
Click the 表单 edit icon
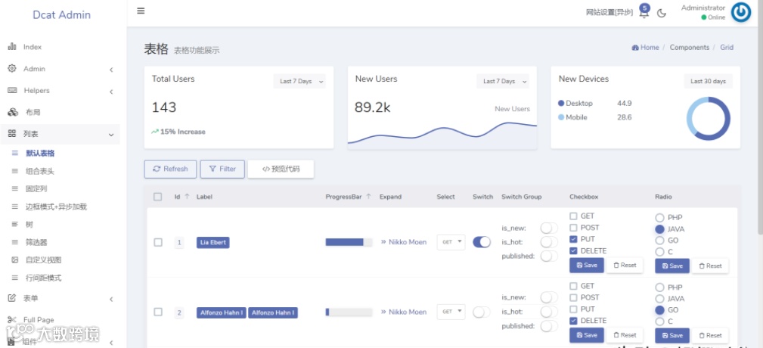click(12, 298)
